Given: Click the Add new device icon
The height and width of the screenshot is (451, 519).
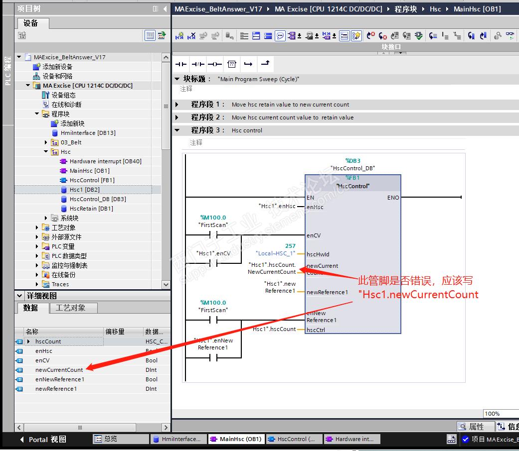Looking at the screenshot, I should [37, 67].
